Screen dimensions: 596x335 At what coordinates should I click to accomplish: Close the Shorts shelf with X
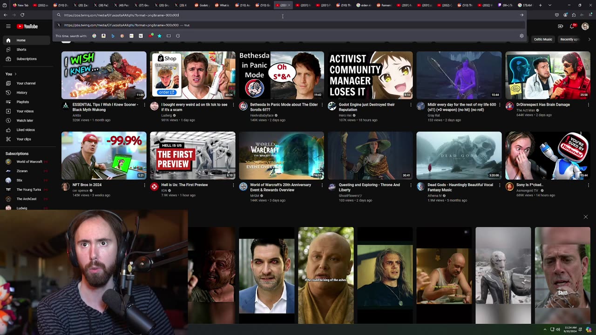point(586,217)
